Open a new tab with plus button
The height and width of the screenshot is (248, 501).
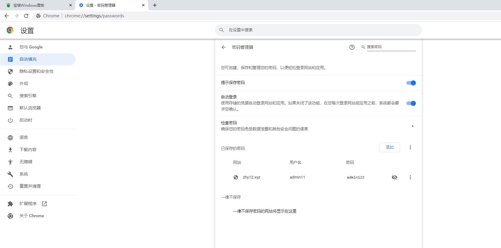tap(155, 5)
